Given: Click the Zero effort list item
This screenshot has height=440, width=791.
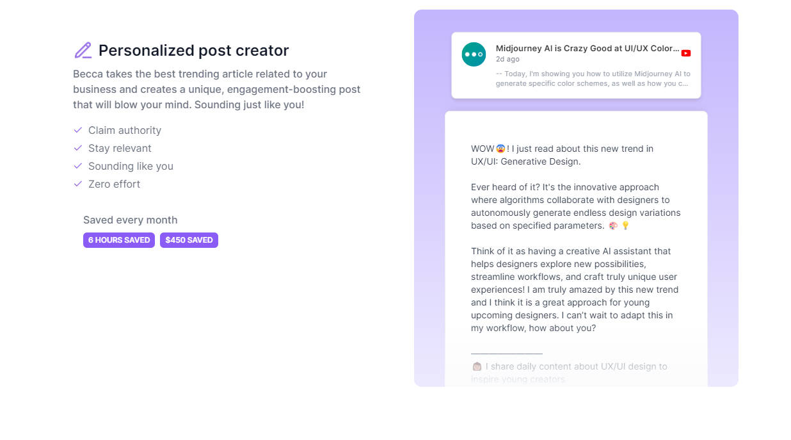Looking at the screenshot, I should pyautogui.click(x=114, y=184).
